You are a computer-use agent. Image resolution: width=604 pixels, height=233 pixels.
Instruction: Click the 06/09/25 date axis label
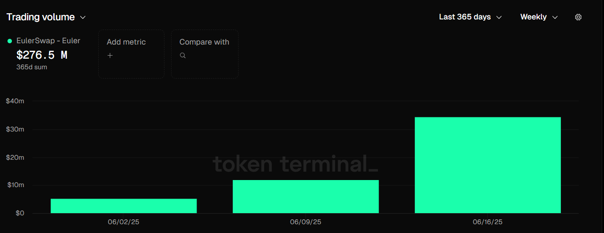pos(306,222)
